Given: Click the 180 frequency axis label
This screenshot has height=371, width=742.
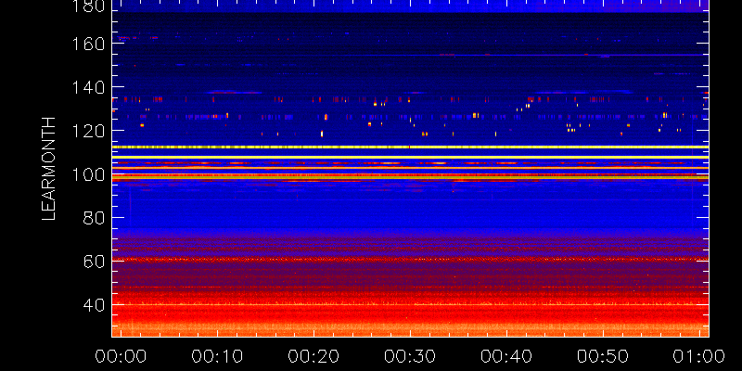Looking at the screenshot, I should [x=88, y=6].
